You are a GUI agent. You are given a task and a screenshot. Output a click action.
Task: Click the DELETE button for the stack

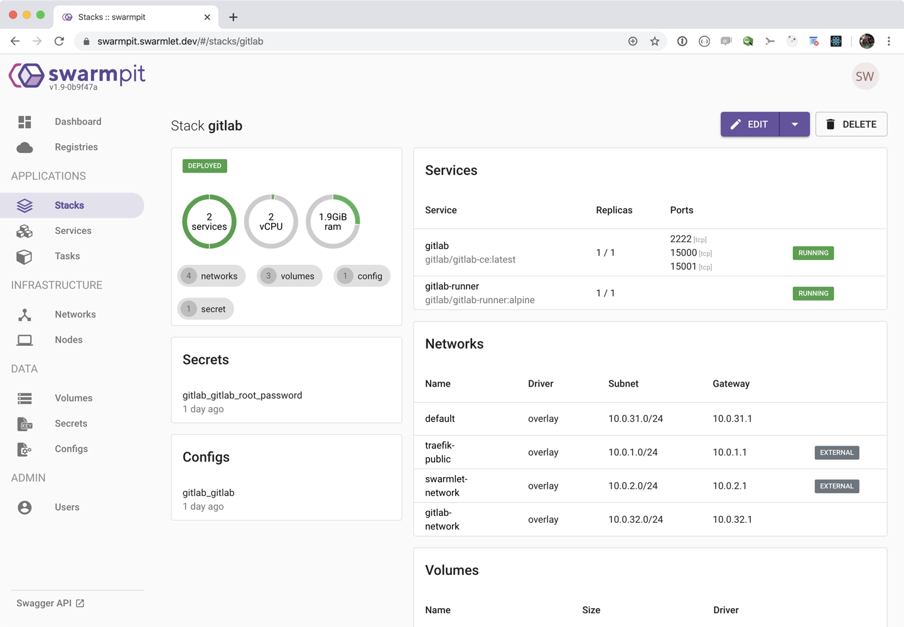point(851,124)
